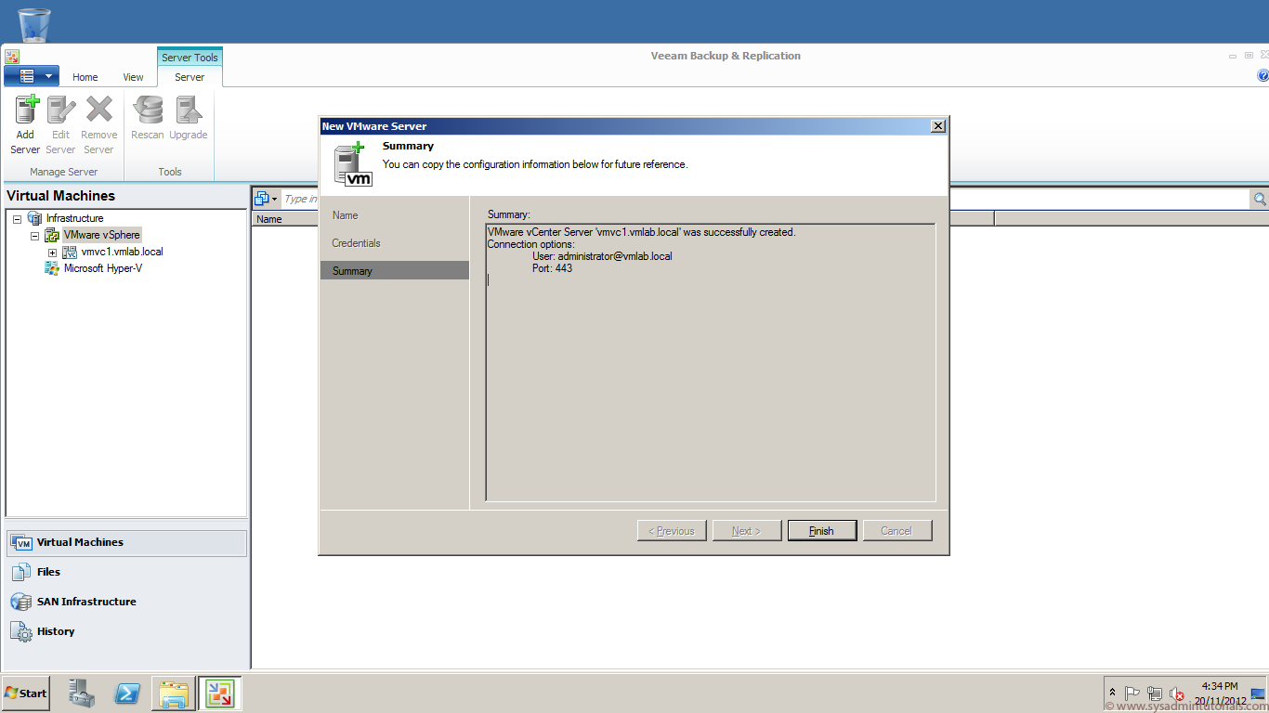Select the Summary wizard step
This screenshot has height=713, width=1269.
pos(394,271)
